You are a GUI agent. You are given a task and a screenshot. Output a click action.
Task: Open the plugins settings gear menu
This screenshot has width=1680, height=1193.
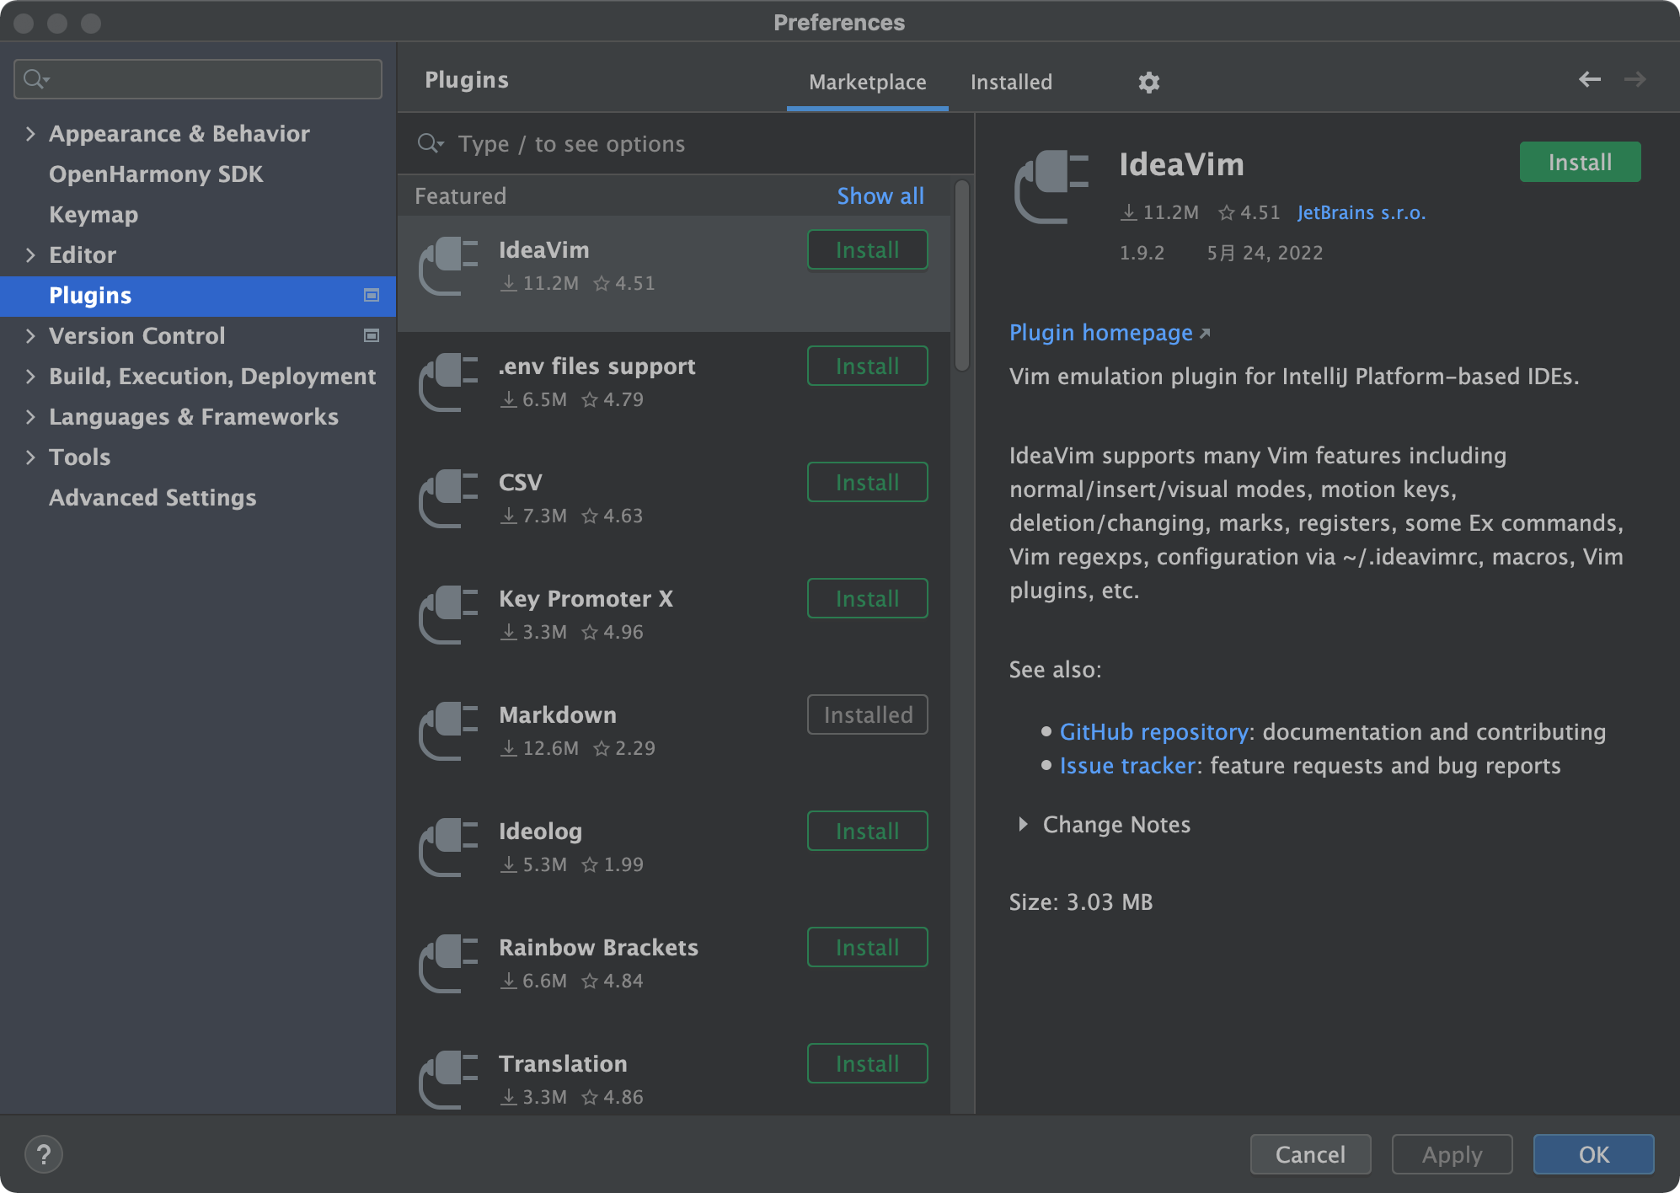coord(1149,82)
